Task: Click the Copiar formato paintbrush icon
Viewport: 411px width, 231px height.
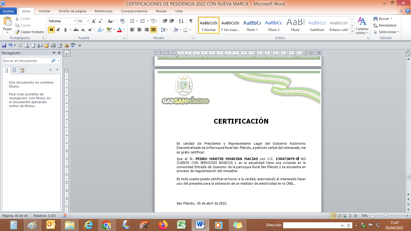Action: tap(17, 32)
